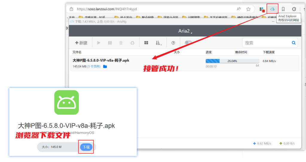
Task: Open the browser extensions puzzle icon
Action: (294, 9)
